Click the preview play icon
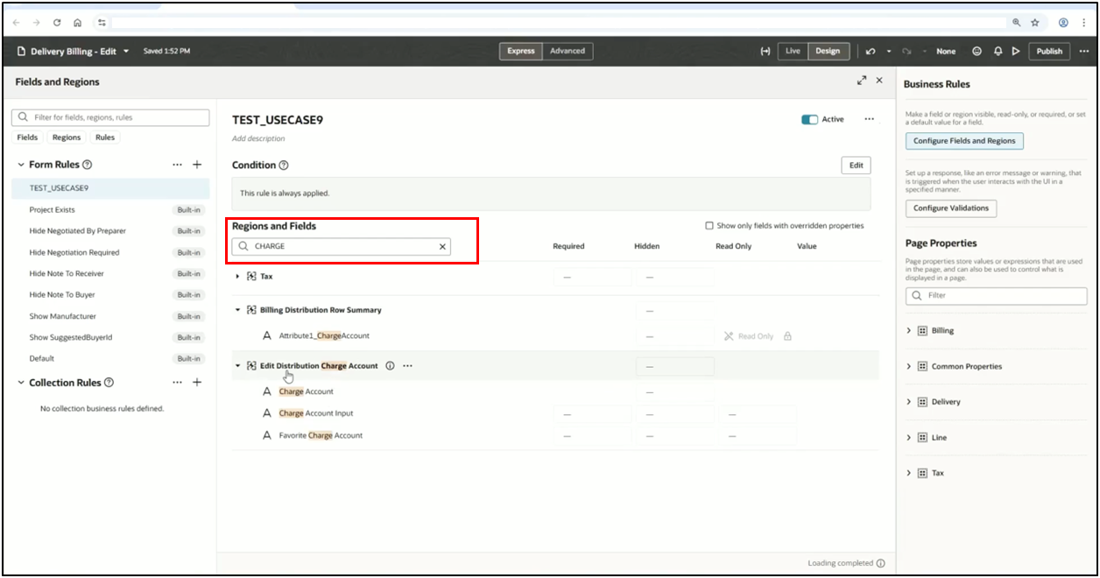The image size is (1100, 578). pyautogui.click(x=1016, y=51)
